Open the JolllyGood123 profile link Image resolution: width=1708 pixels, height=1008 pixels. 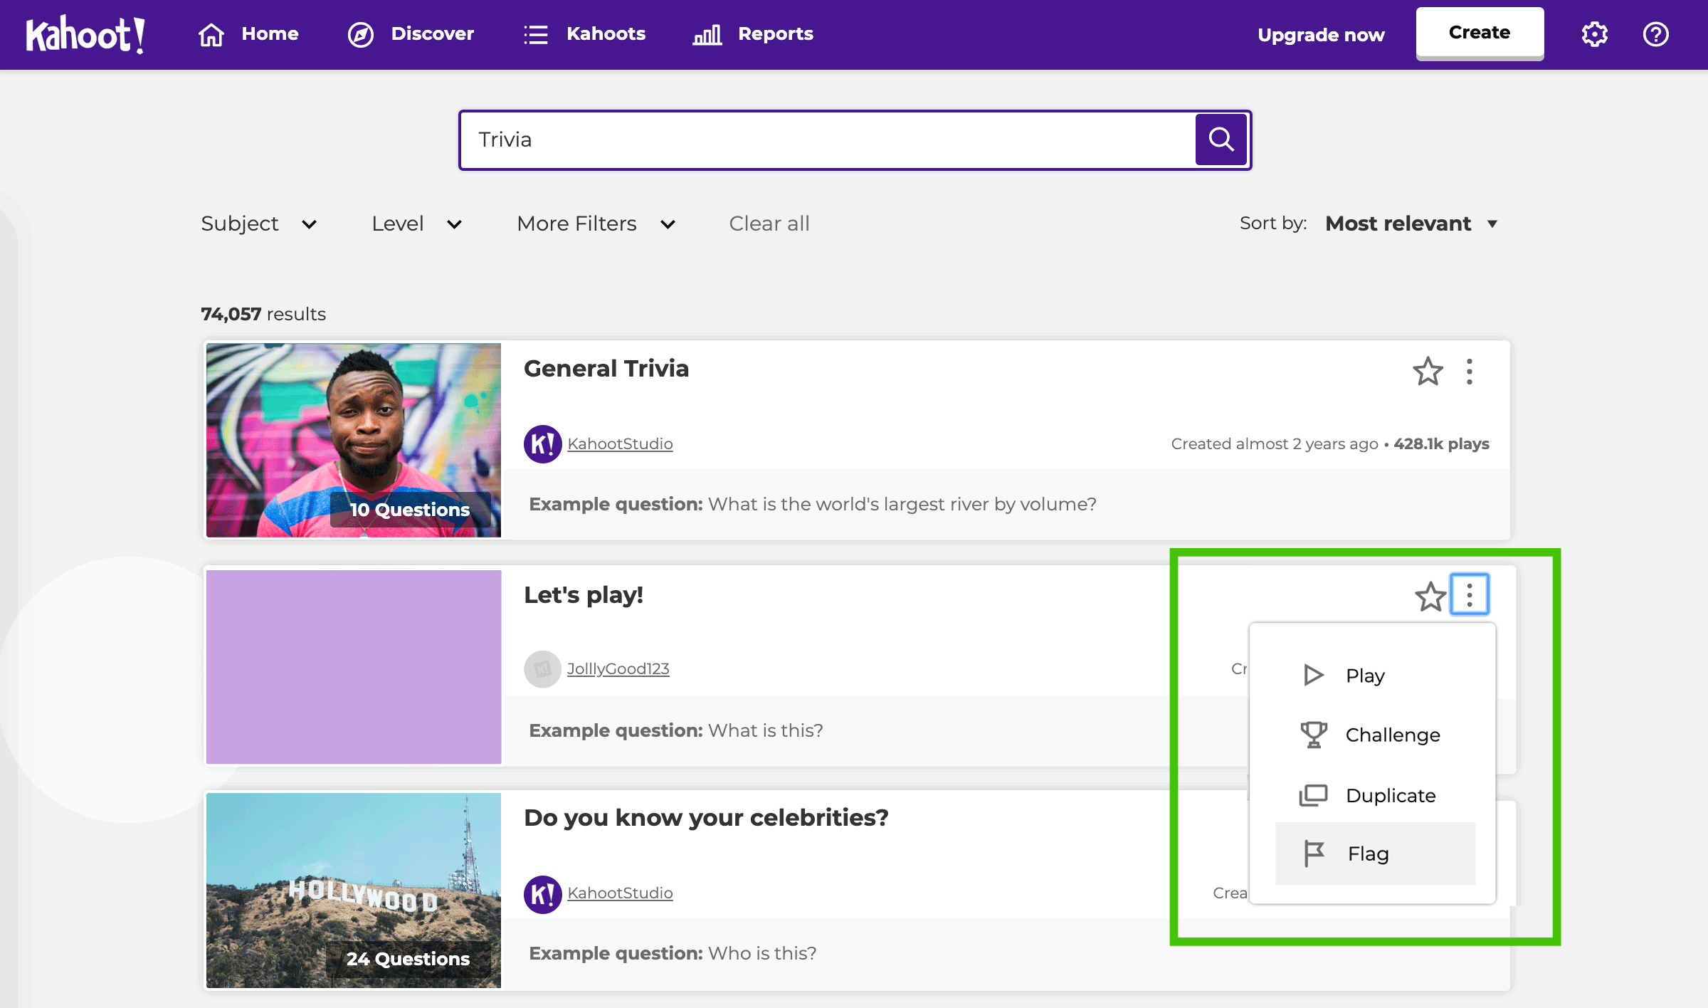pos(618,669)
